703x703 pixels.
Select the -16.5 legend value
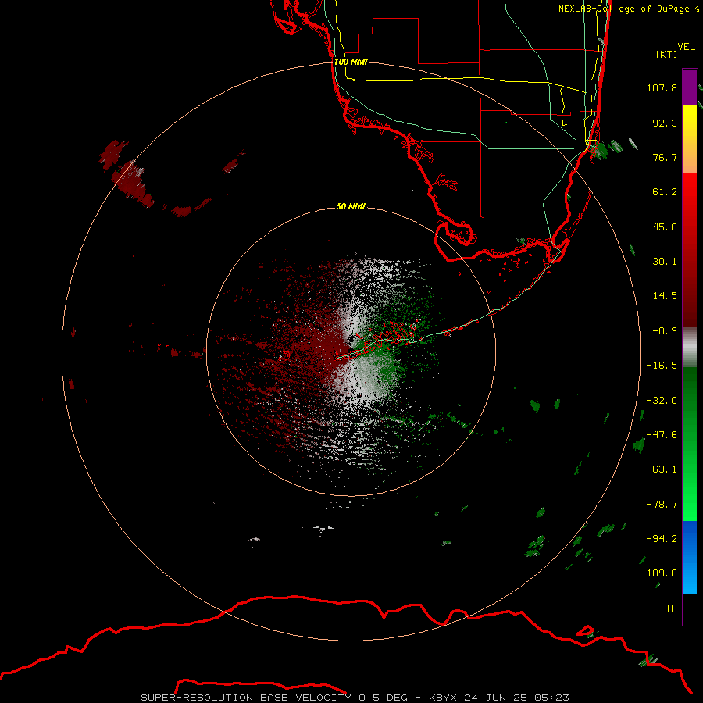tap(662, 366)
